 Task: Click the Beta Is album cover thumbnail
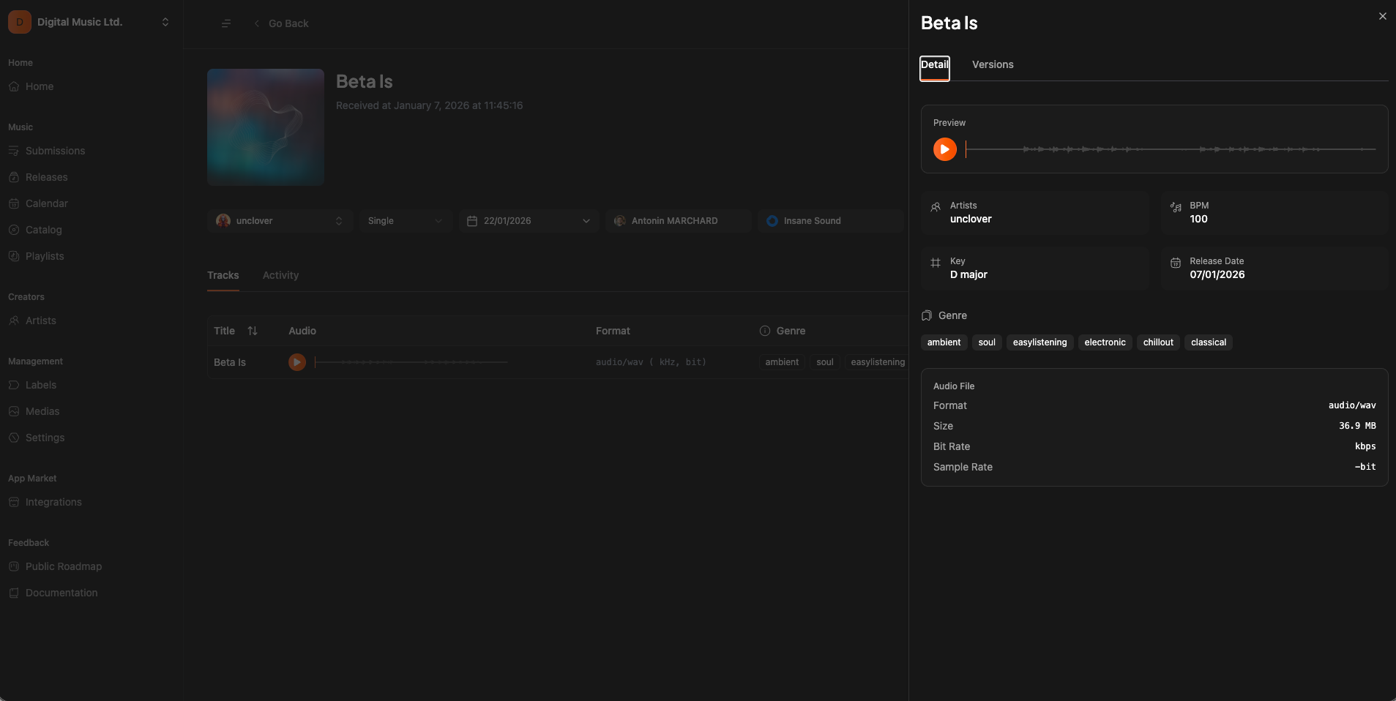coord(266,127)
